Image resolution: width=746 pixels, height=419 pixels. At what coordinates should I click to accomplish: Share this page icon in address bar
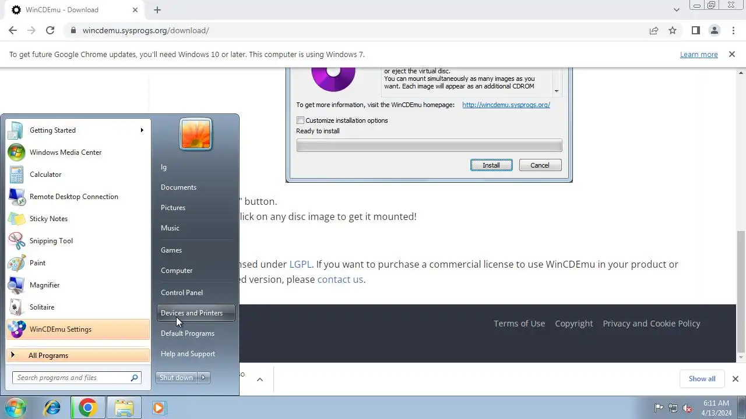point(654,30)
